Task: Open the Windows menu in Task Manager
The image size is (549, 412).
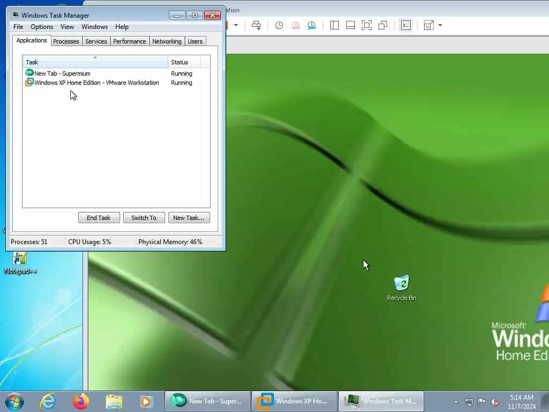Action: coord(94,27)
